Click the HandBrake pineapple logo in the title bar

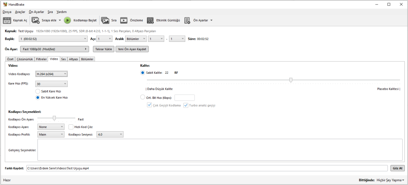[x=5, y=4]
